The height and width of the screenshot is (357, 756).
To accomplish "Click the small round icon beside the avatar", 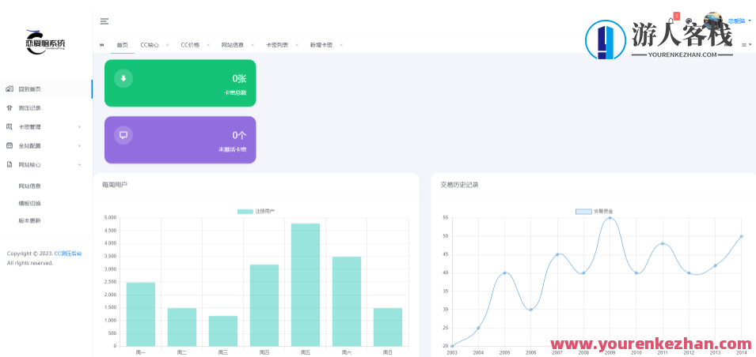I will [689, 21].
